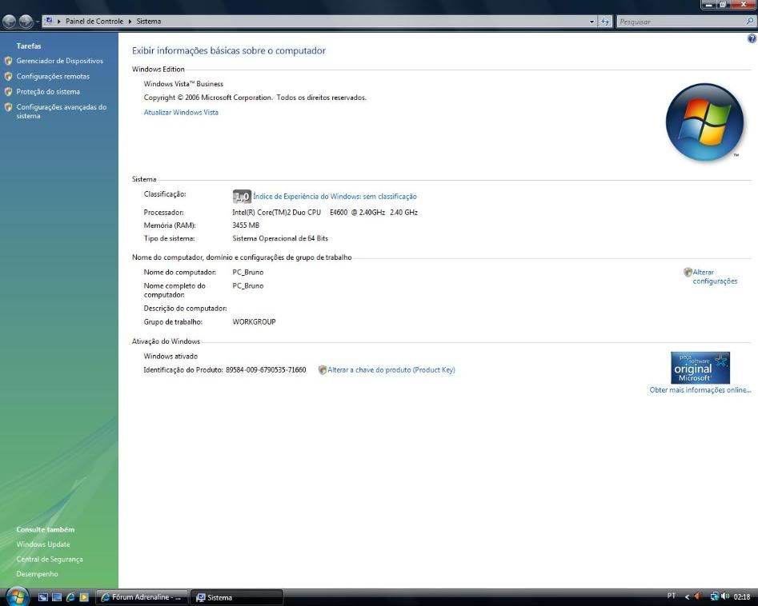Screen dimensions: 758x606
Task: Click shield icon beside product key link
Action: [x=323, y=370]
